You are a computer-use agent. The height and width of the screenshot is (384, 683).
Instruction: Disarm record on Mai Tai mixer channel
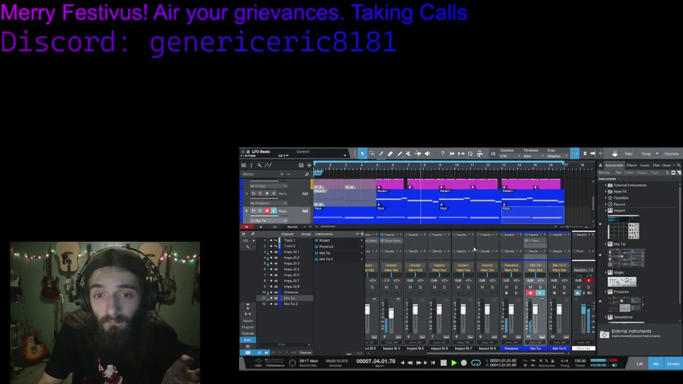[530, 293]
